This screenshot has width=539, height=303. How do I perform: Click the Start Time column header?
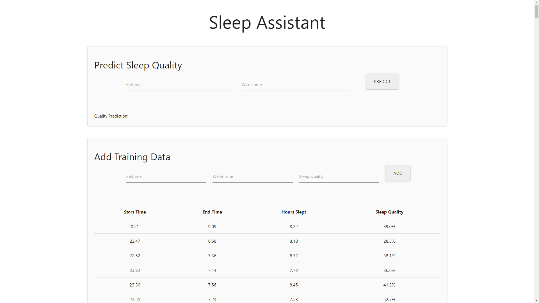[x=135, y=212]
